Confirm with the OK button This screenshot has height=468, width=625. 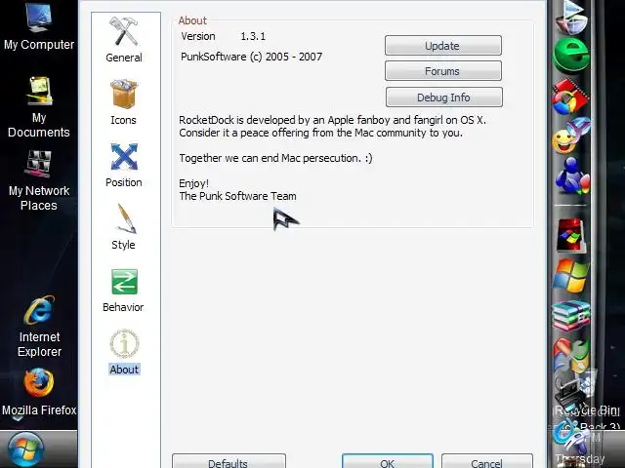click(x=388, y=461)
